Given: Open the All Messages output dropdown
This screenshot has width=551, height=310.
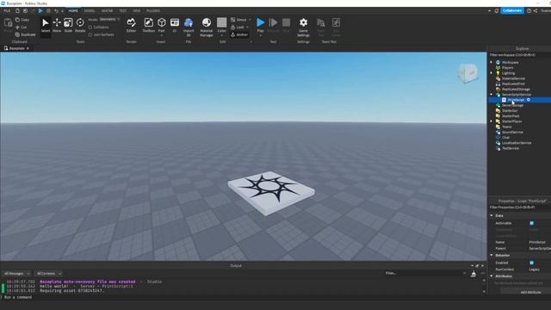Looking at the screenshot, I should (x=16, y=274).
